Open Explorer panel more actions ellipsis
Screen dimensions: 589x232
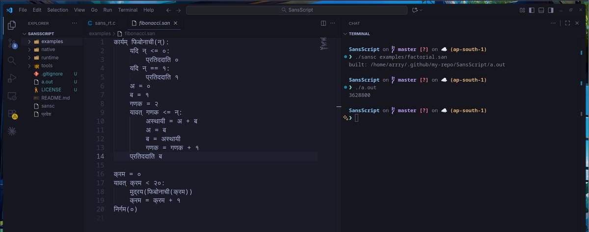75,23
